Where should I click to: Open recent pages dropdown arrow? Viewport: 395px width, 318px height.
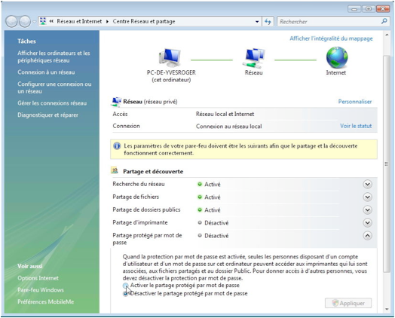coord(34,22)
